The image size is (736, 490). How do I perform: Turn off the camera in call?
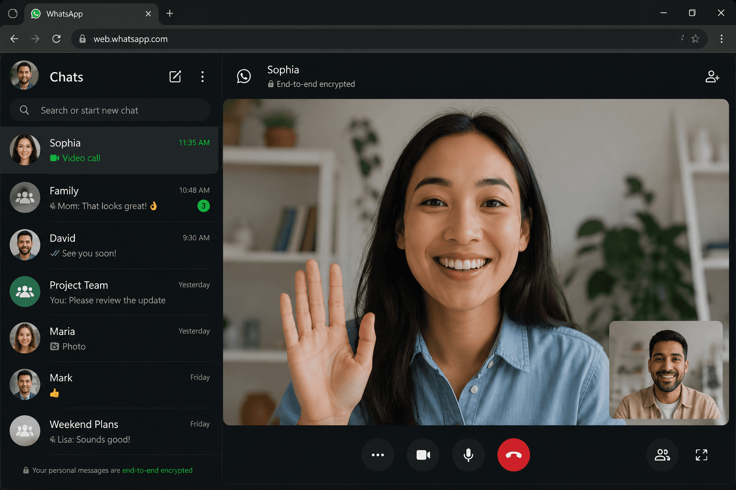423,455
